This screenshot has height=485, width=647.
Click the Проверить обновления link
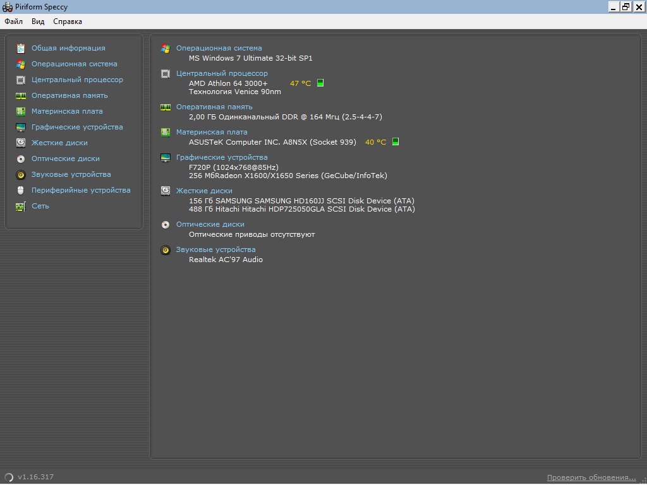(x=591, y=477)
